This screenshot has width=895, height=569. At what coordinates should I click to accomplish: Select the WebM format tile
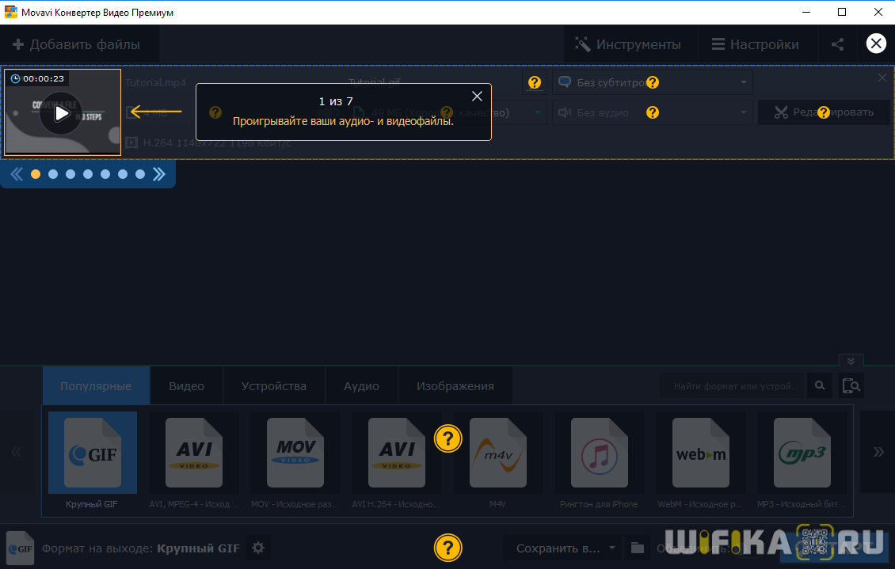(x=700, y=461)
